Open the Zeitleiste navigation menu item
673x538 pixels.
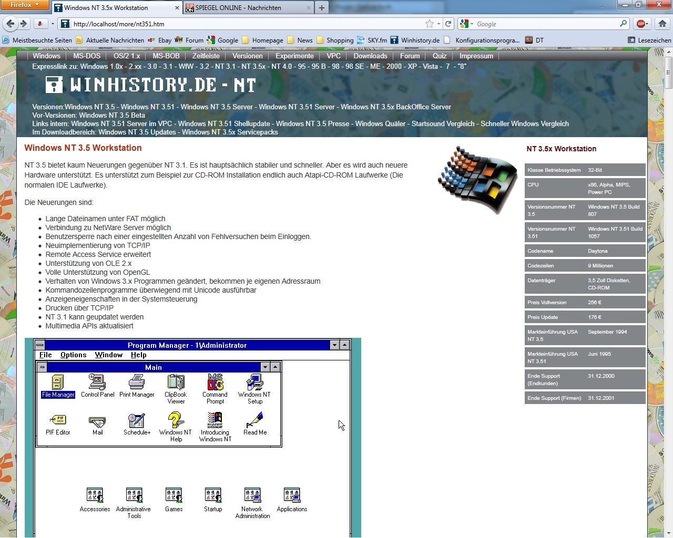[x=206, y=56]
